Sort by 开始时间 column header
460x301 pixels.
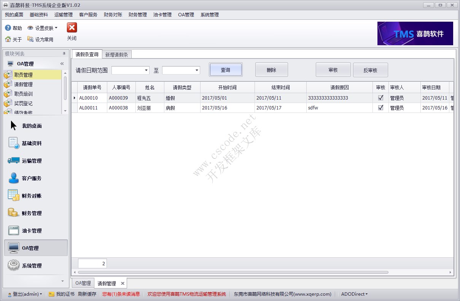click(228, 87)
